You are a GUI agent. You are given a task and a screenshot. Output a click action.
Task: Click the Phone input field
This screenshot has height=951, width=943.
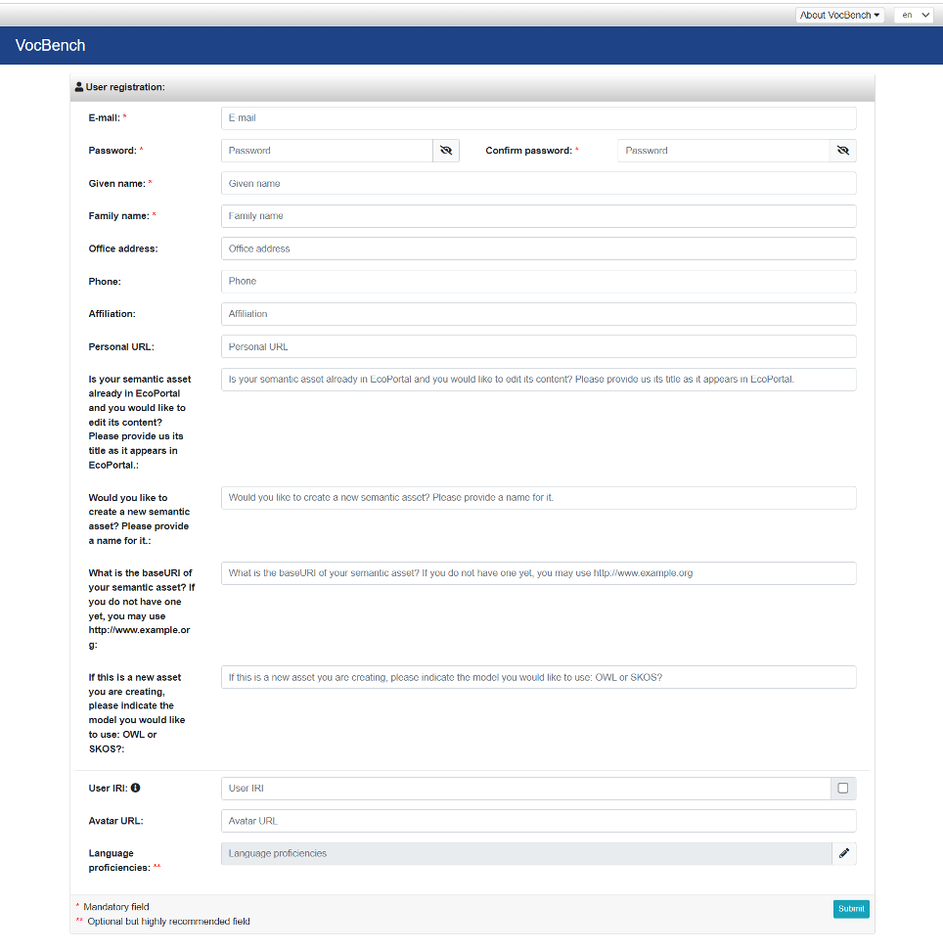538,281
